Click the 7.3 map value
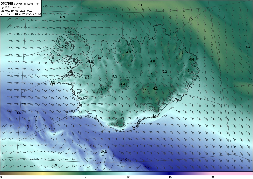This screenshot has width=253, height=179. (x=115, y=77)
